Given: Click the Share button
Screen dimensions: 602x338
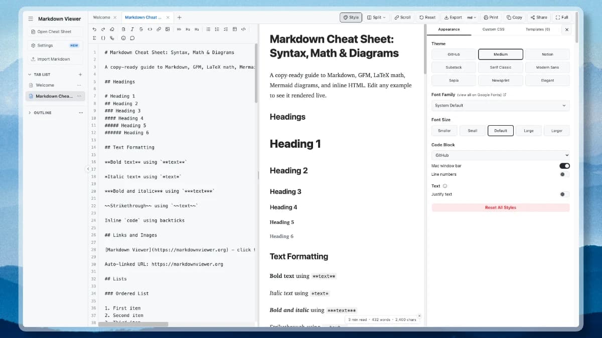Looking at the screenshot, I should point(539,17).
